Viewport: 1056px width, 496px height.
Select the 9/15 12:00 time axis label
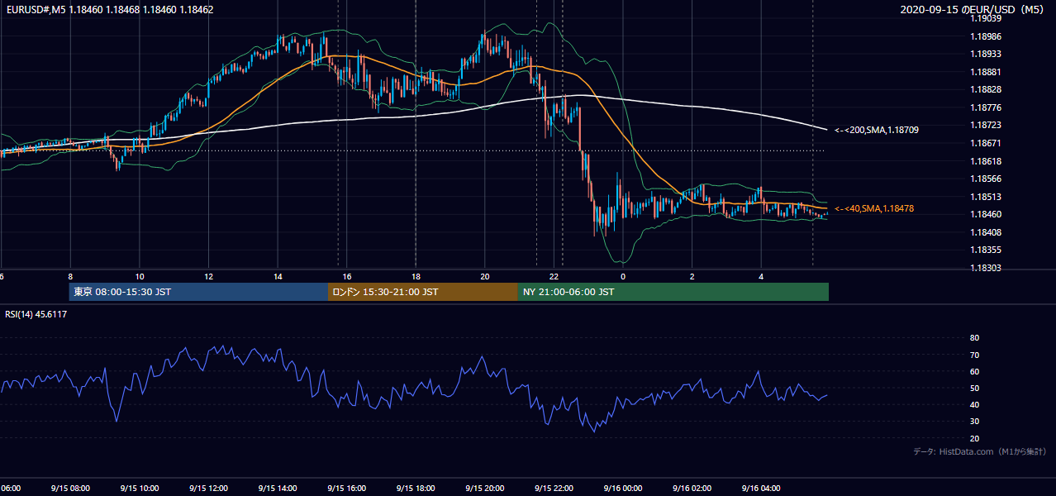click(x=207, y=489)
